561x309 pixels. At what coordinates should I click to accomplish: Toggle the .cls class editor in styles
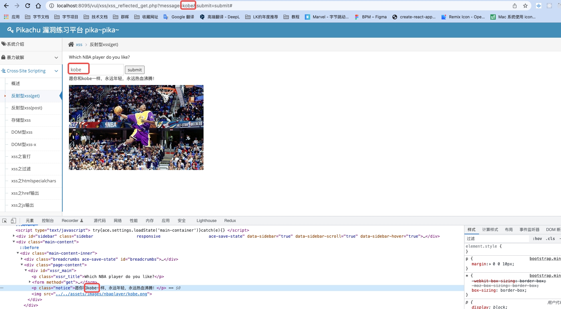550,239
